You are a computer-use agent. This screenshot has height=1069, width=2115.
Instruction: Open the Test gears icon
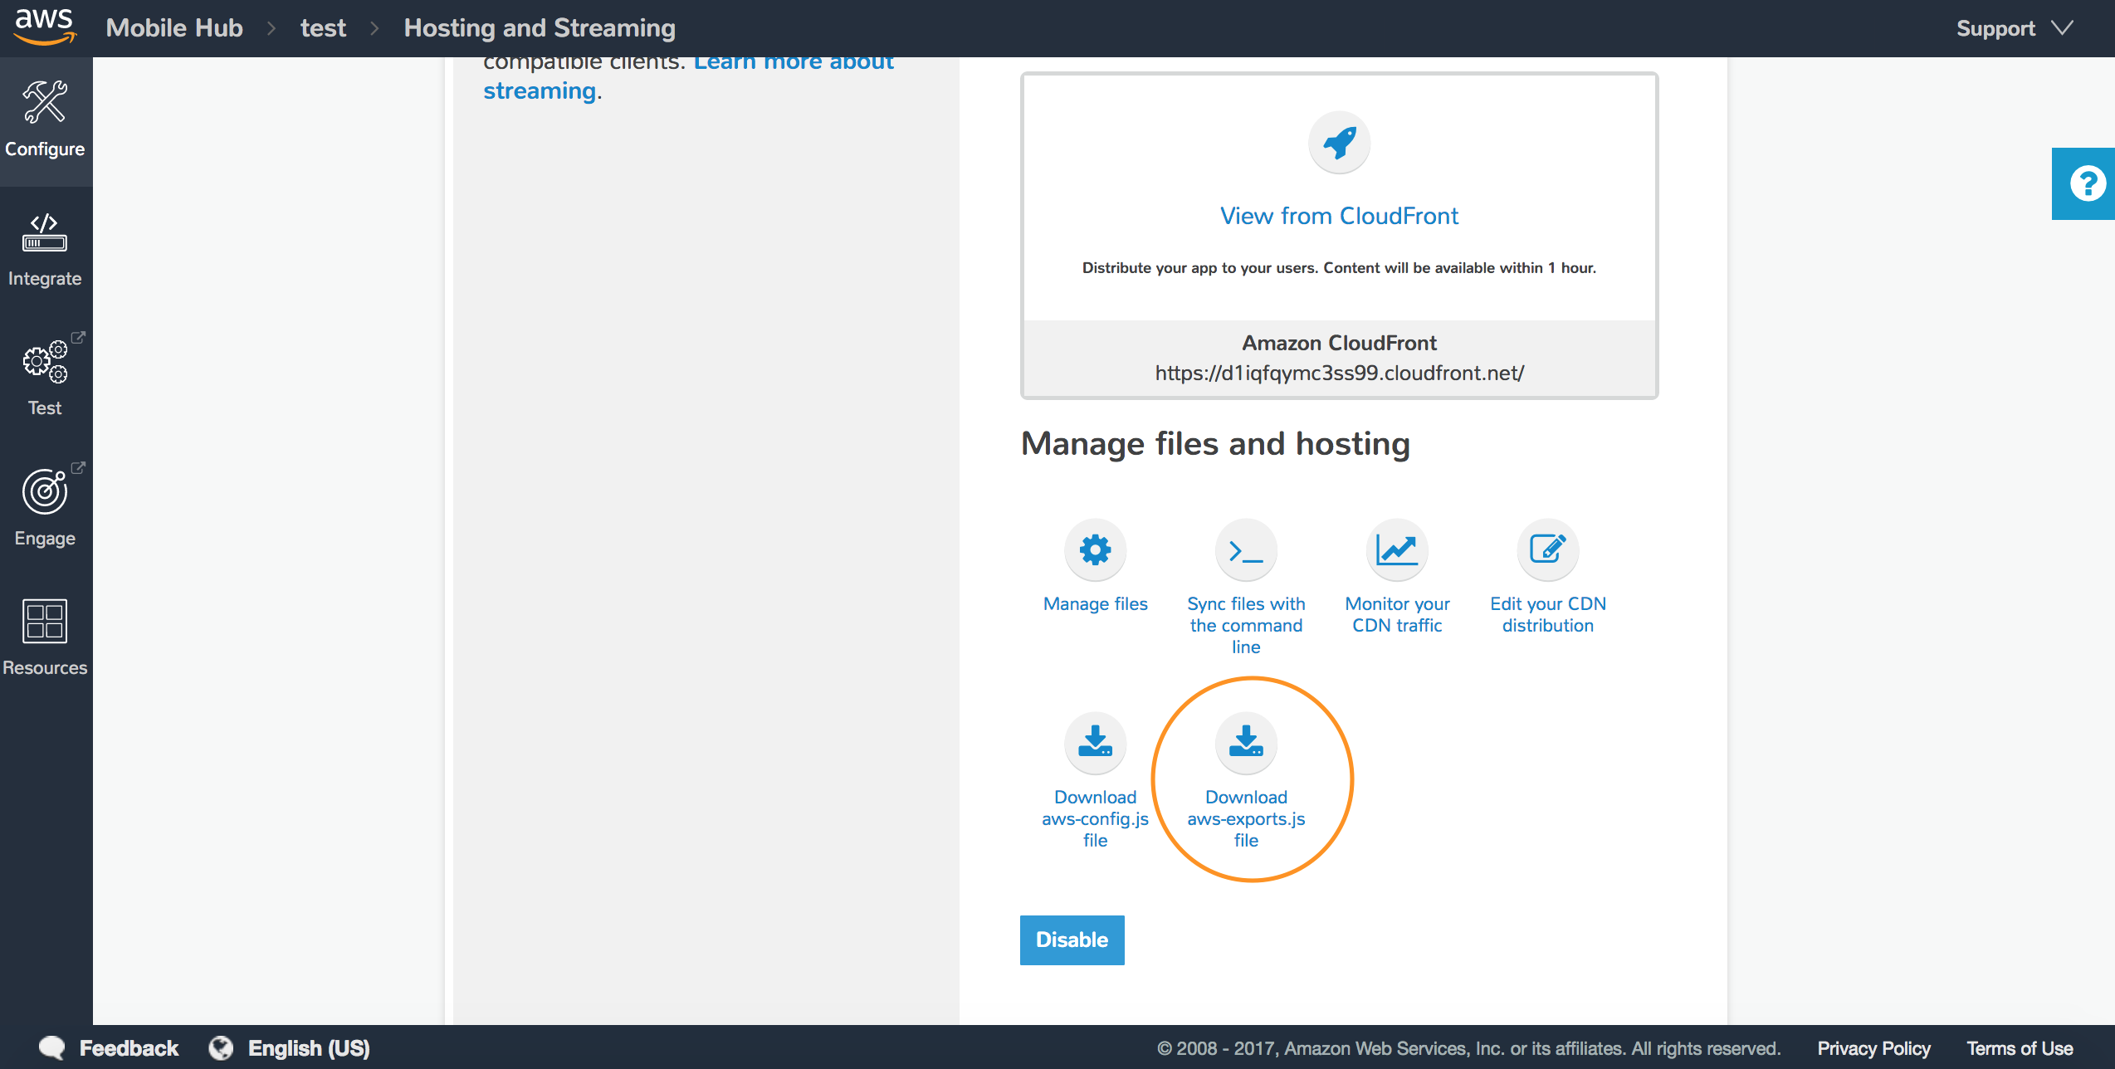click(45, 361)
